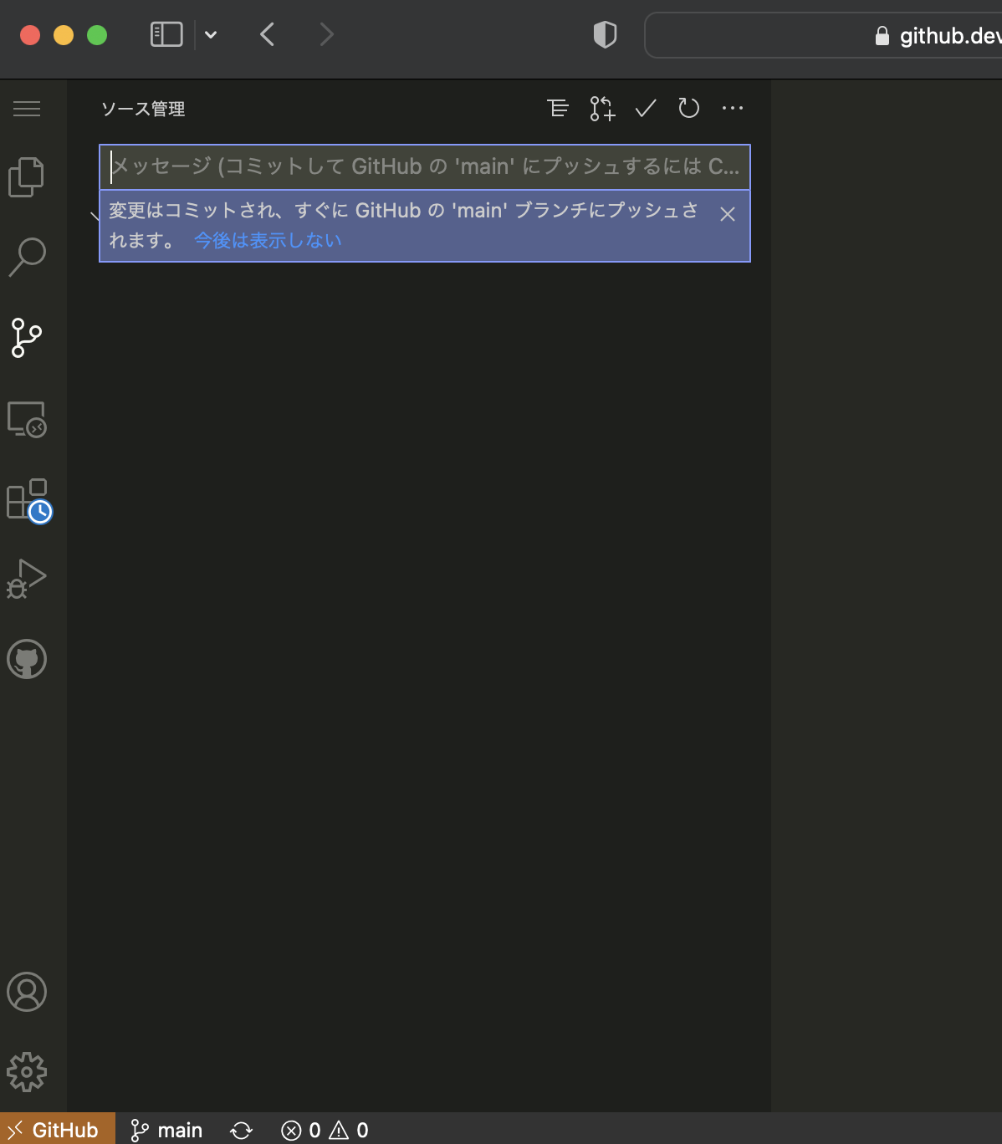Open the Explorer view in the activity bar

coord(26,176)
